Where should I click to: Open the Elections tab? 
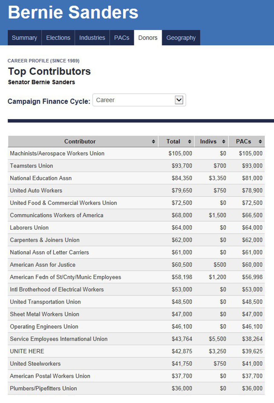point(58,38)
